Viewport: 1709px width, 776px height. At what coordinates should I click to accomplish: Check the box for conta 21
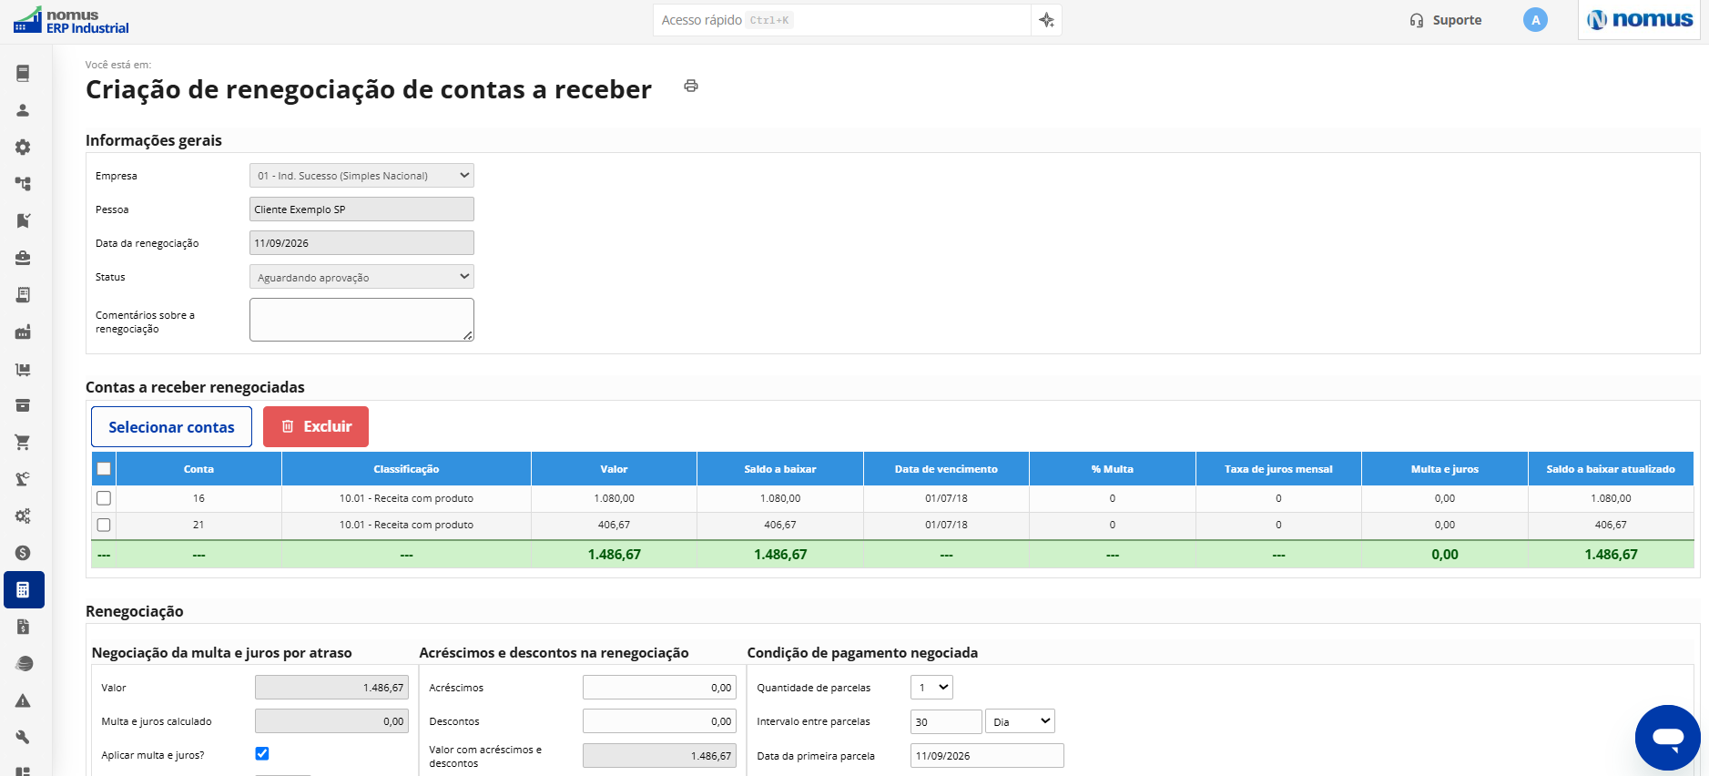pyautogui.click(x=104, y=525)
